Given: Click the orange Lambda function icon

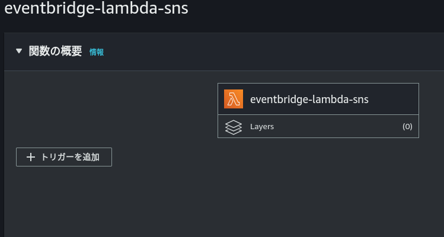Looking at the screenshot, I should [x=234, y=99].
